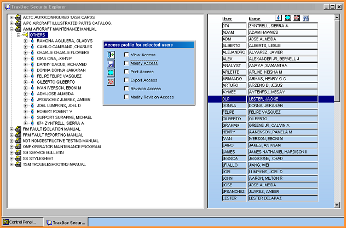The image size is (347, 229).
Task: Click the exit door icon in access profile
Action: click(x=110, y=55)
